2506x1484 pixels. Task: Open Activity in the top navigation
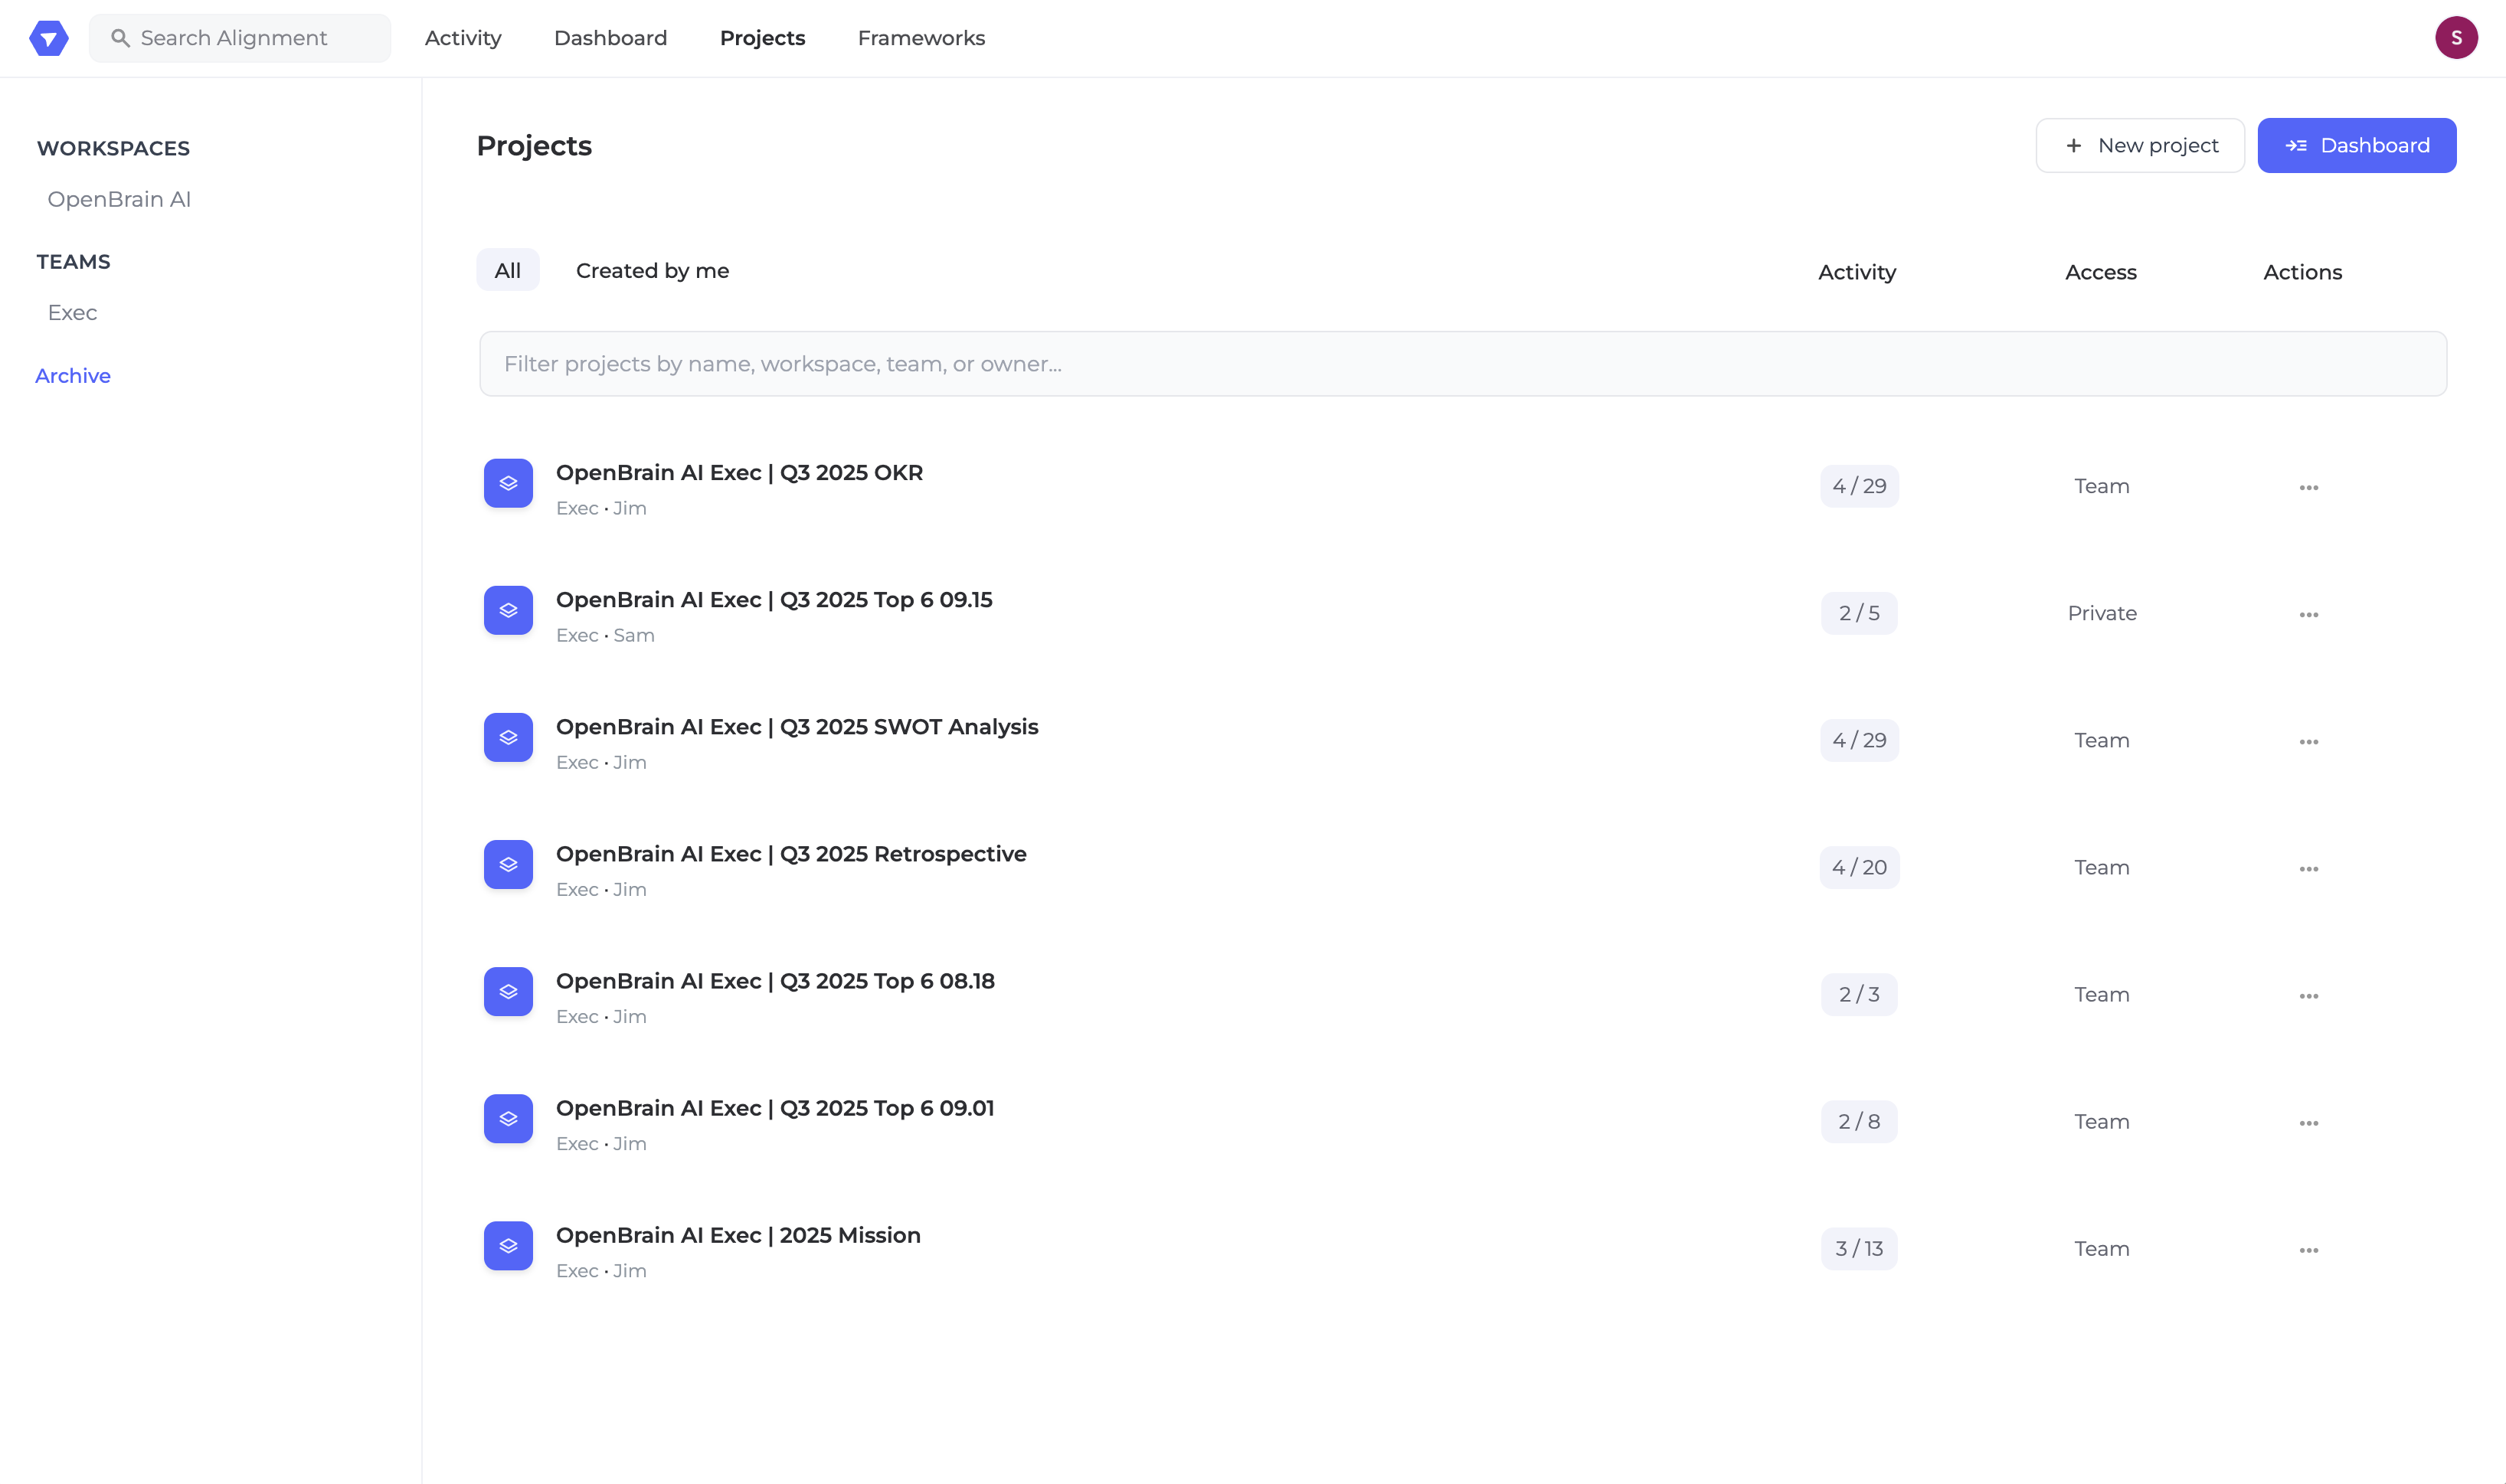click(463, 38)
